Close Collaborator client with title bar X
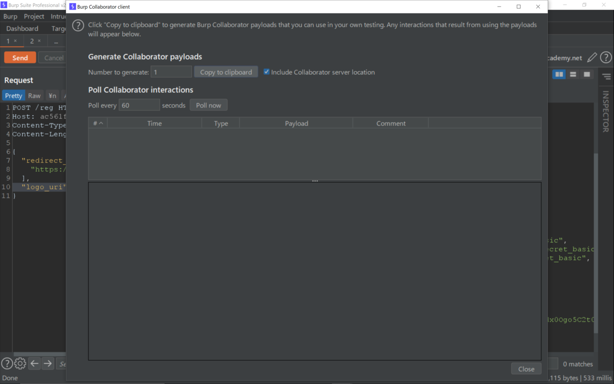 pyautogui.click(x=538, y=7)
